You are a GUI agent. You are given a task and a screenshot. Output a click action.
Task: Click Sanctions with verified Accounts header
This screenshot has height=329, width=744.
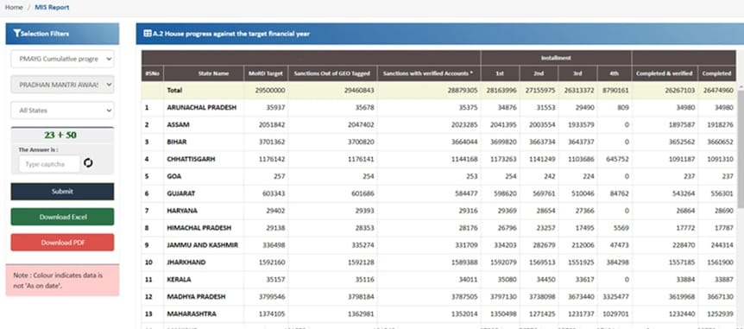pos(428,73)
